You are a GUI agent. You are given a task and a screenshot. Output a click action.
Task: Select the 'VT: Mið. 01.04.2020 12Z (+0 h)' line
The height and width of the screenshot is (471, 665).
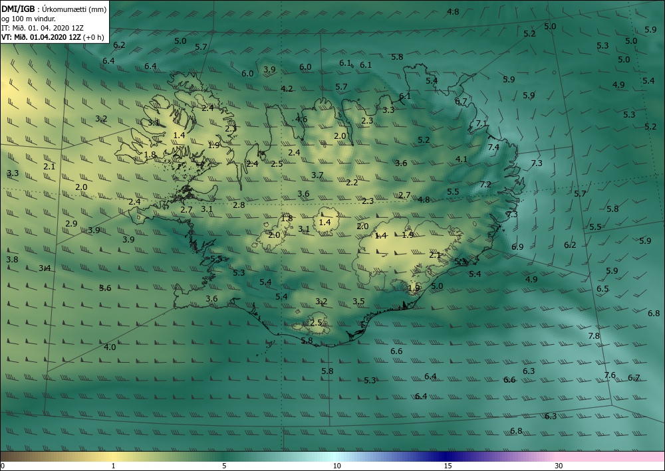53,37
